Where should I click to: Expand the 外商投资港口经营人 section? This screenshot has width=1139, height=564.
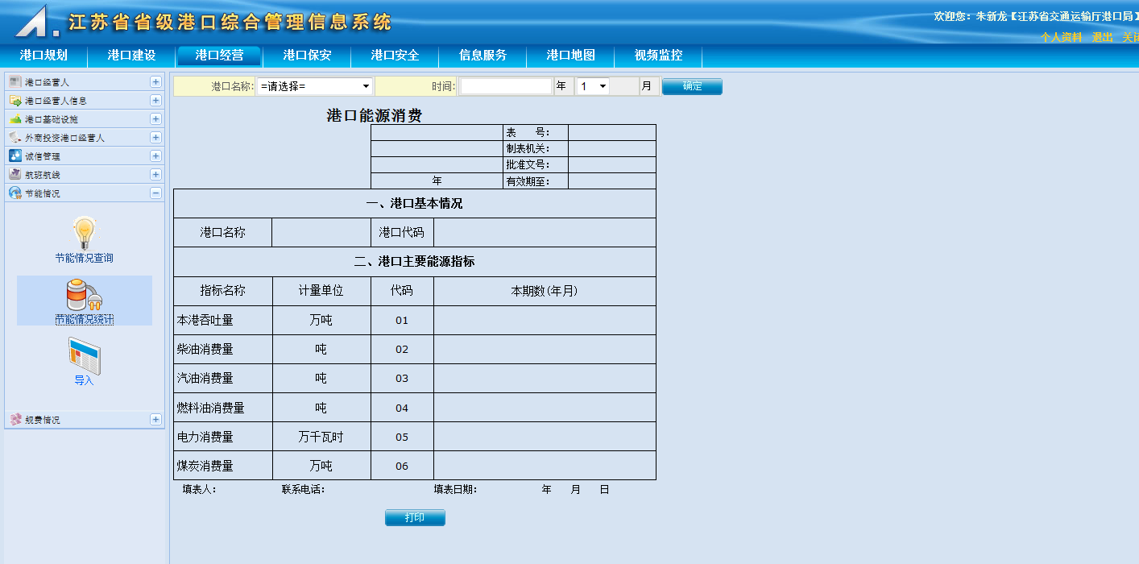point(155,138)
